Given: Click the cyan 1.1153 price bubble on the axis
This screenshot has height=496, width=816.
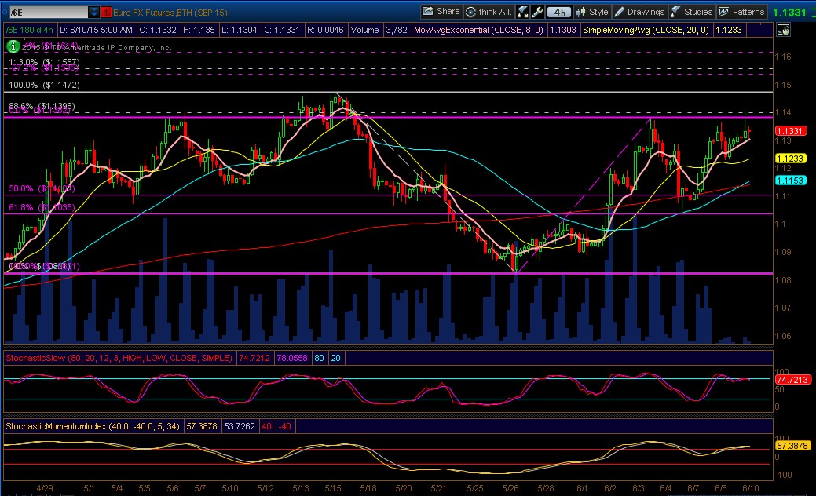Looking at the screenshot, I should click(x=791, y=181).
